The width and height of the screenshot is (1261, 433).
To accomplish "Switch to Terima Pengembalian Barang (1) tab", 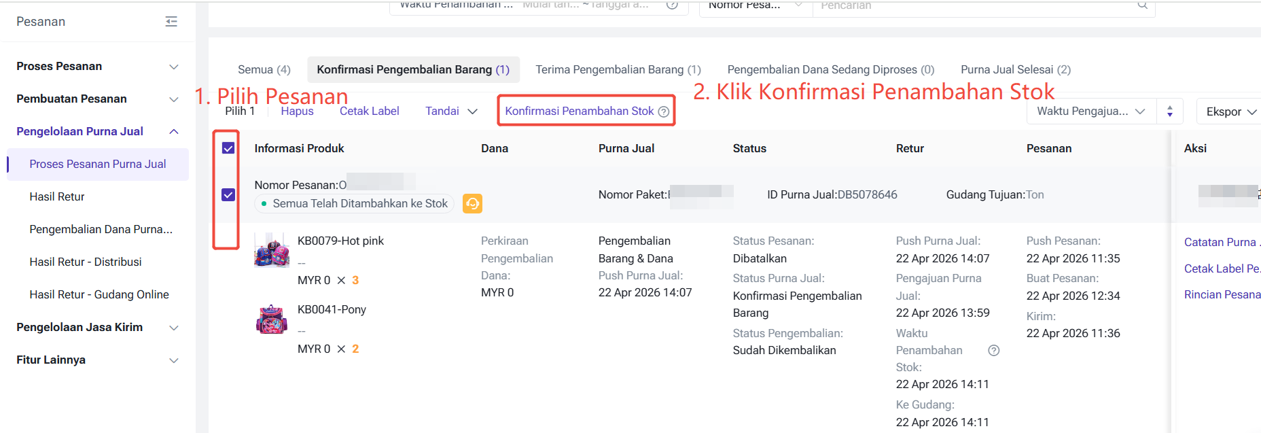I will [618, 69].
